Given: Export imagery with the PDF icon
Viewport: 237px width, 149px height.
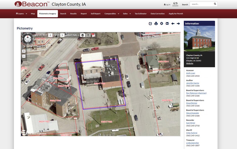Looking at the screenshot, I should pos(93,35).
